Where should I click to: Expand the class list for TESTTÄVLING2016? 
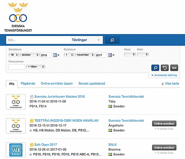tap(31, 130)
